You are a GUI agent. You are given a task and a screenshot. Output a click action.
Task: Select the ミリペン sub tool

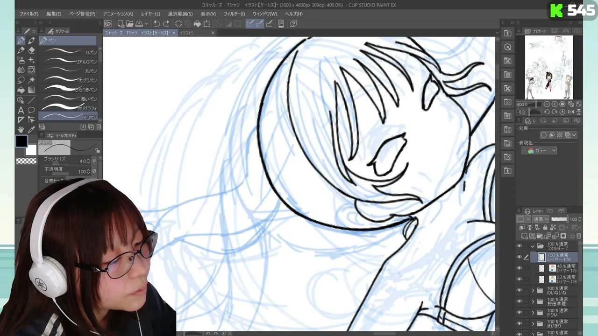(x=68, y=116)
